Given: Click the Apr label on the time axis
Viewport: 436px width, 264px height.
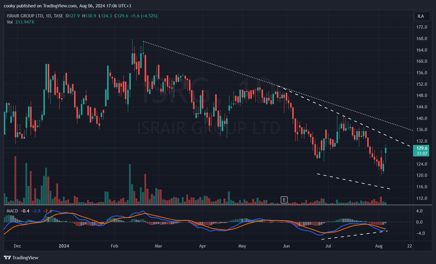Looking at the screenshot, I should [203, 246].
